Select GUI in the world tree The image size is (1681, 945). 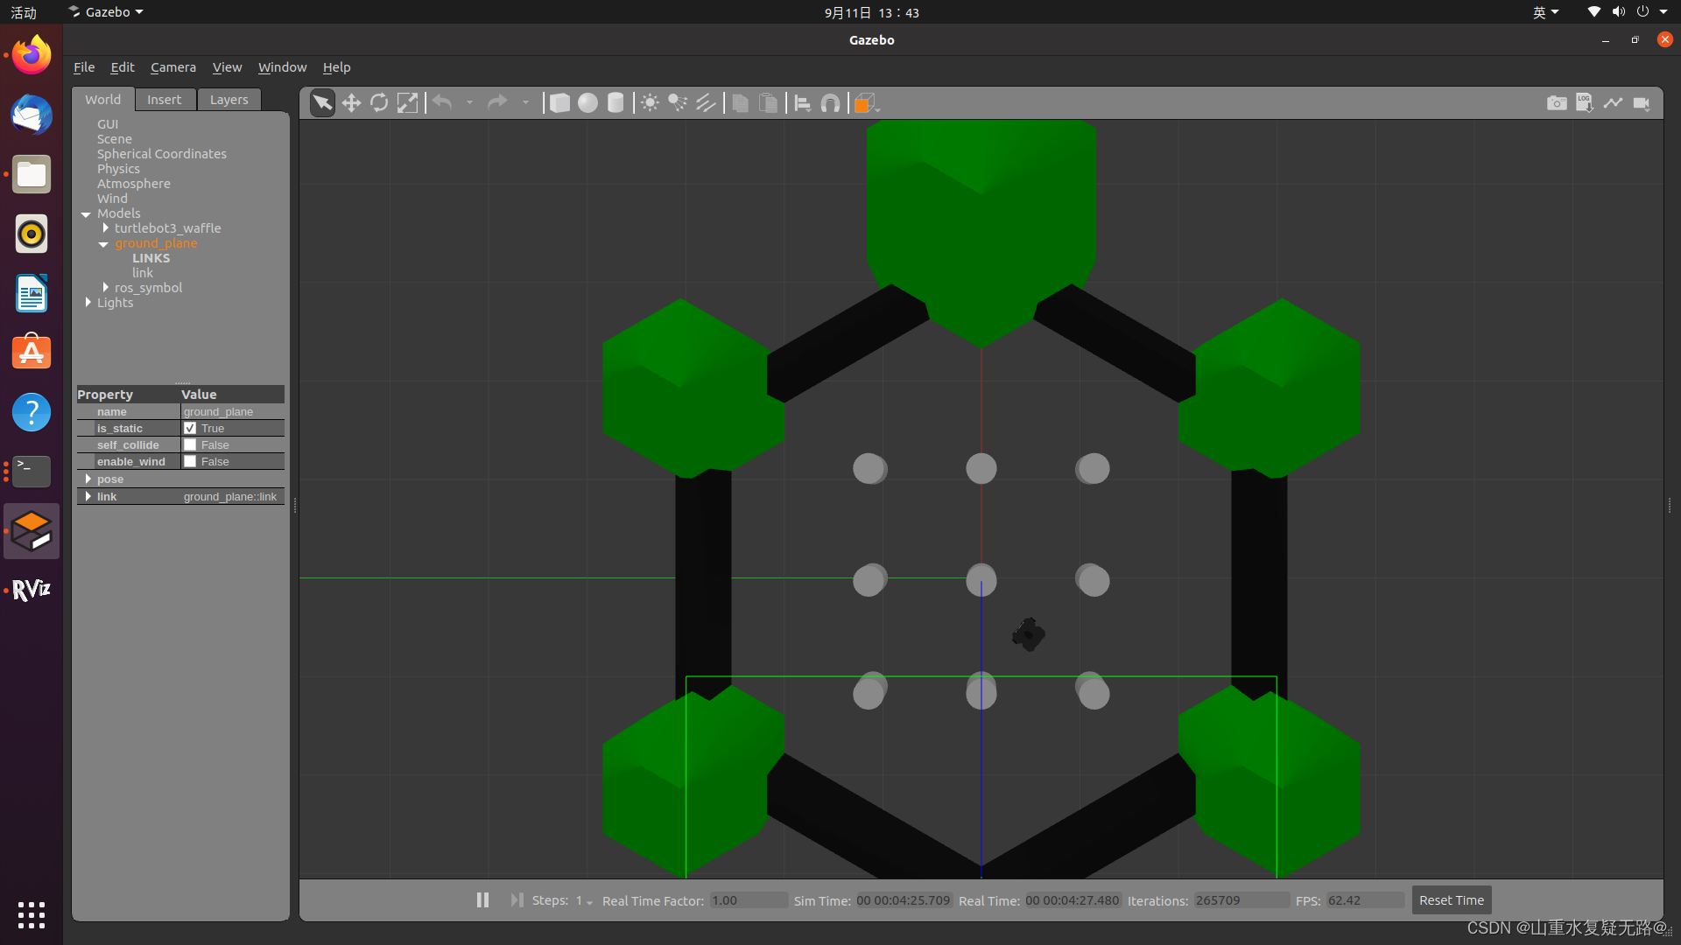108,124
